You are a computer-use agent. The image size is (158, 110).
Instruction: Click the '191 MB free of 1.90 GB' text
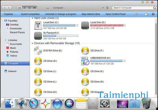coord(102,64)
